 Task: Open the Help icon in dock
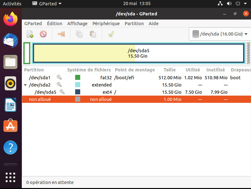(x=10, y=147)
